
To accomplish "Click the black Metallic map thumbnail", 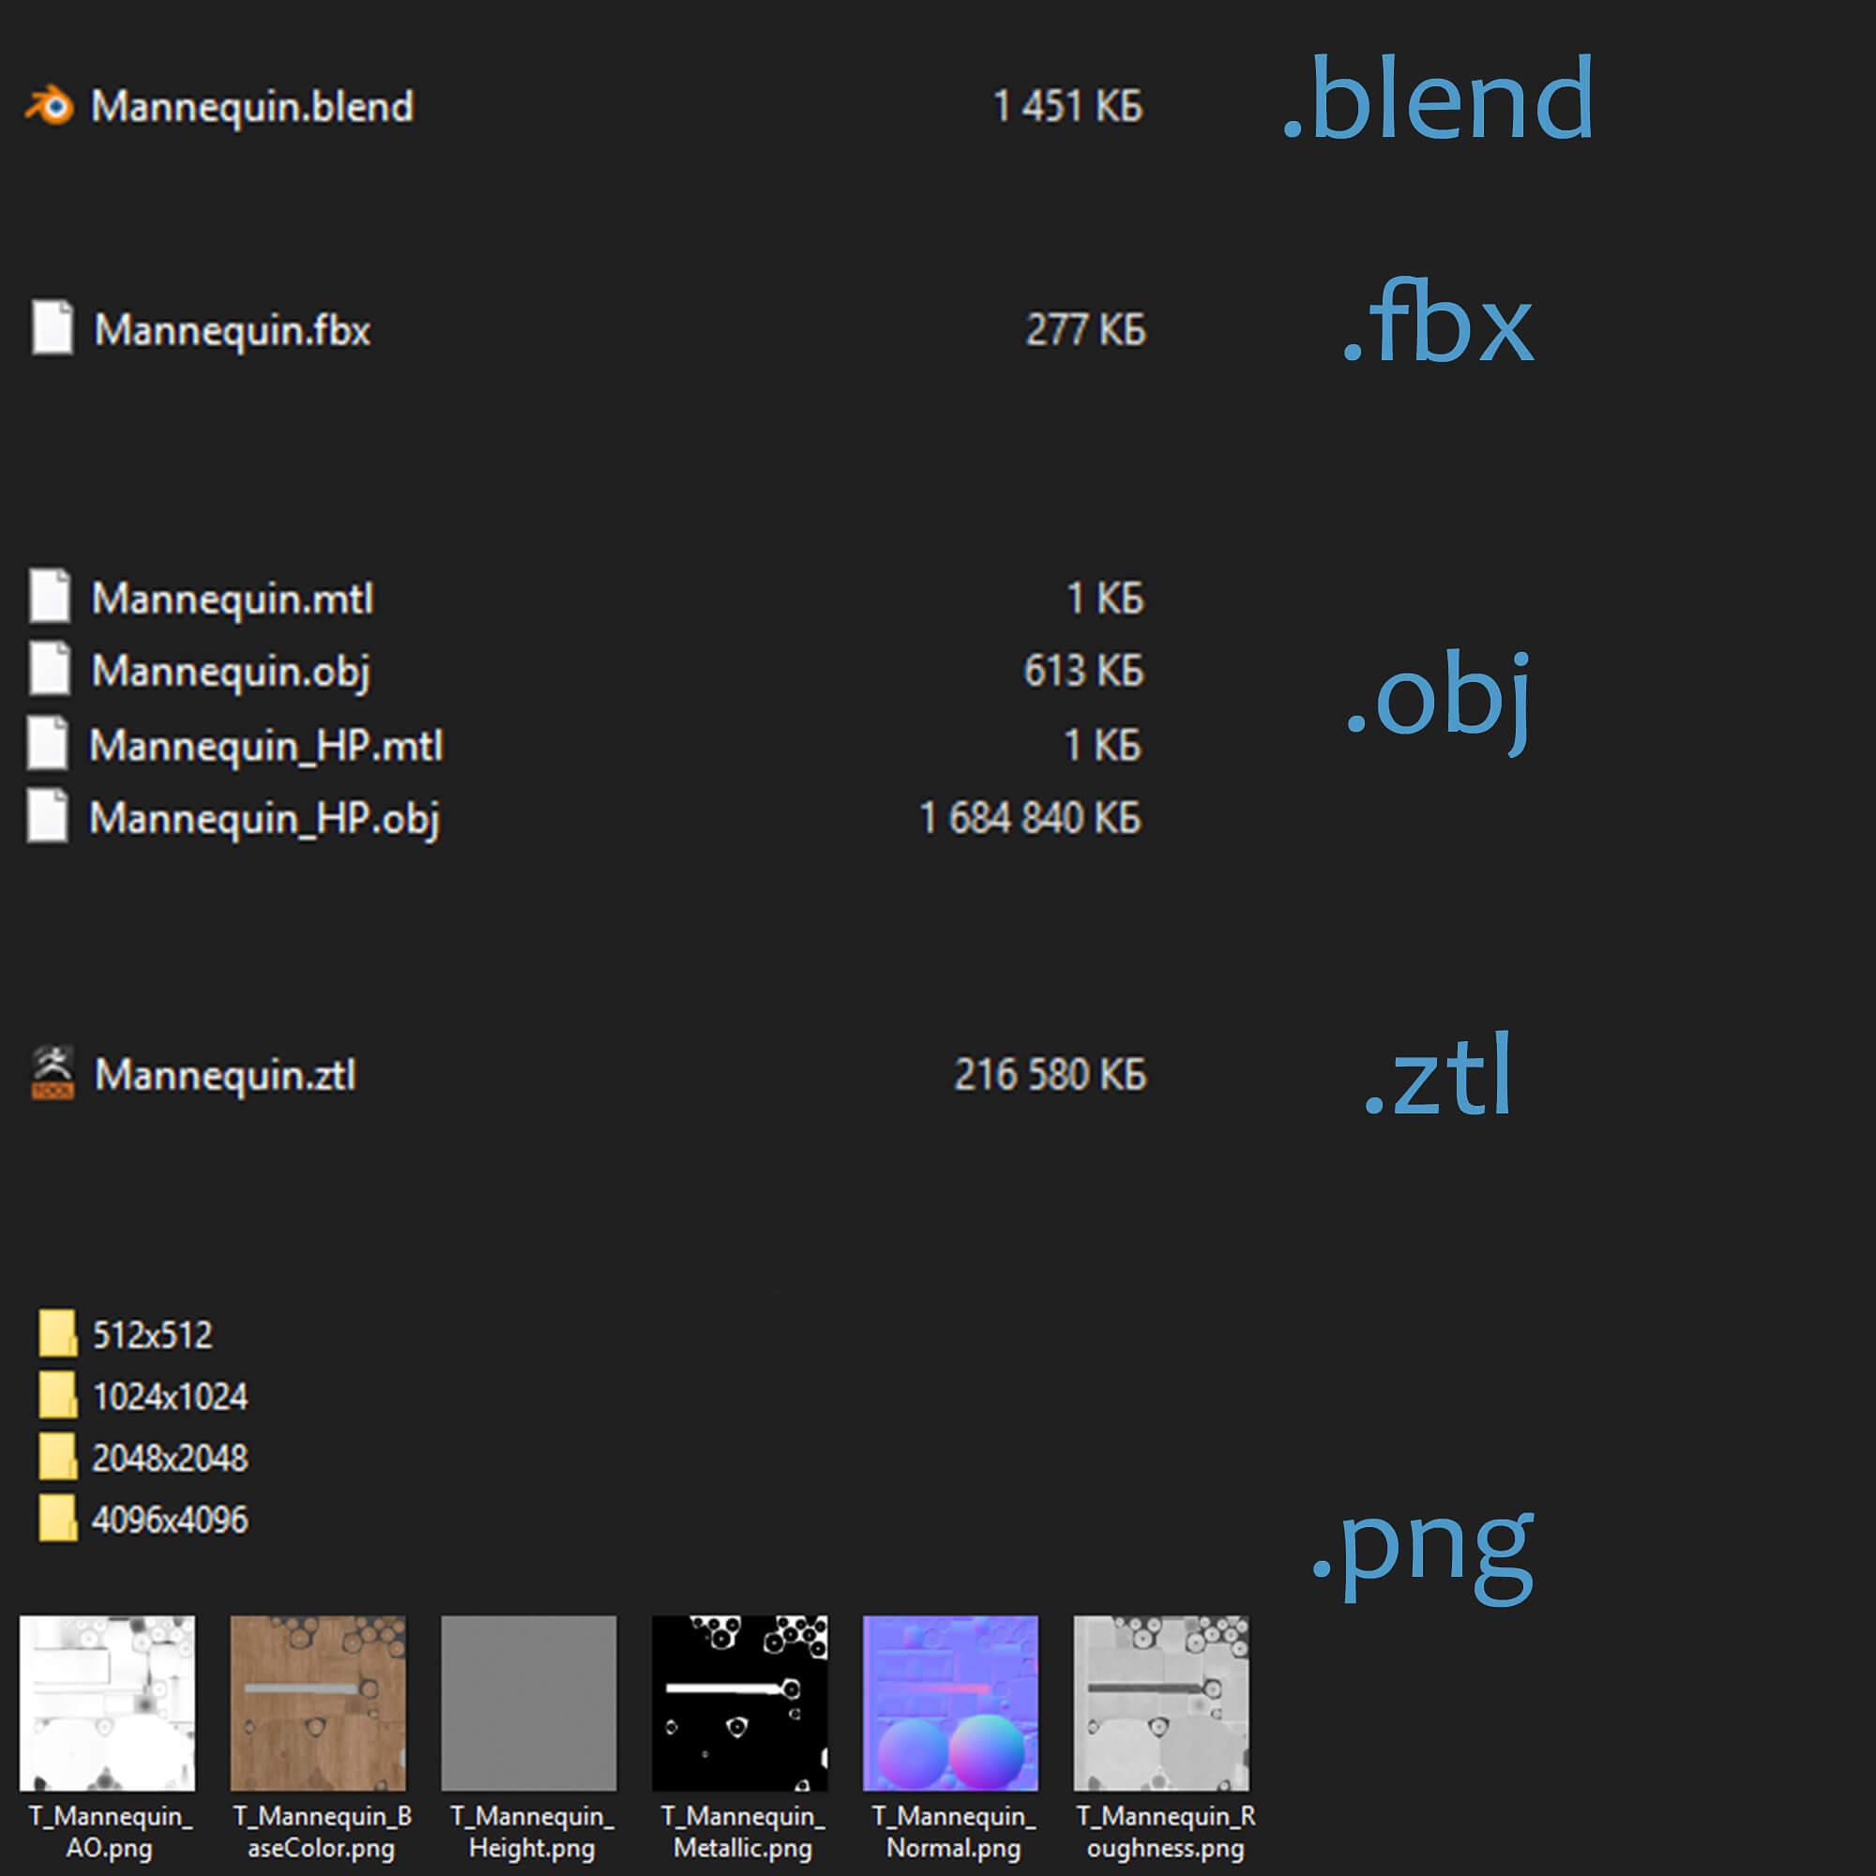I will click(x=739, y=1703).
